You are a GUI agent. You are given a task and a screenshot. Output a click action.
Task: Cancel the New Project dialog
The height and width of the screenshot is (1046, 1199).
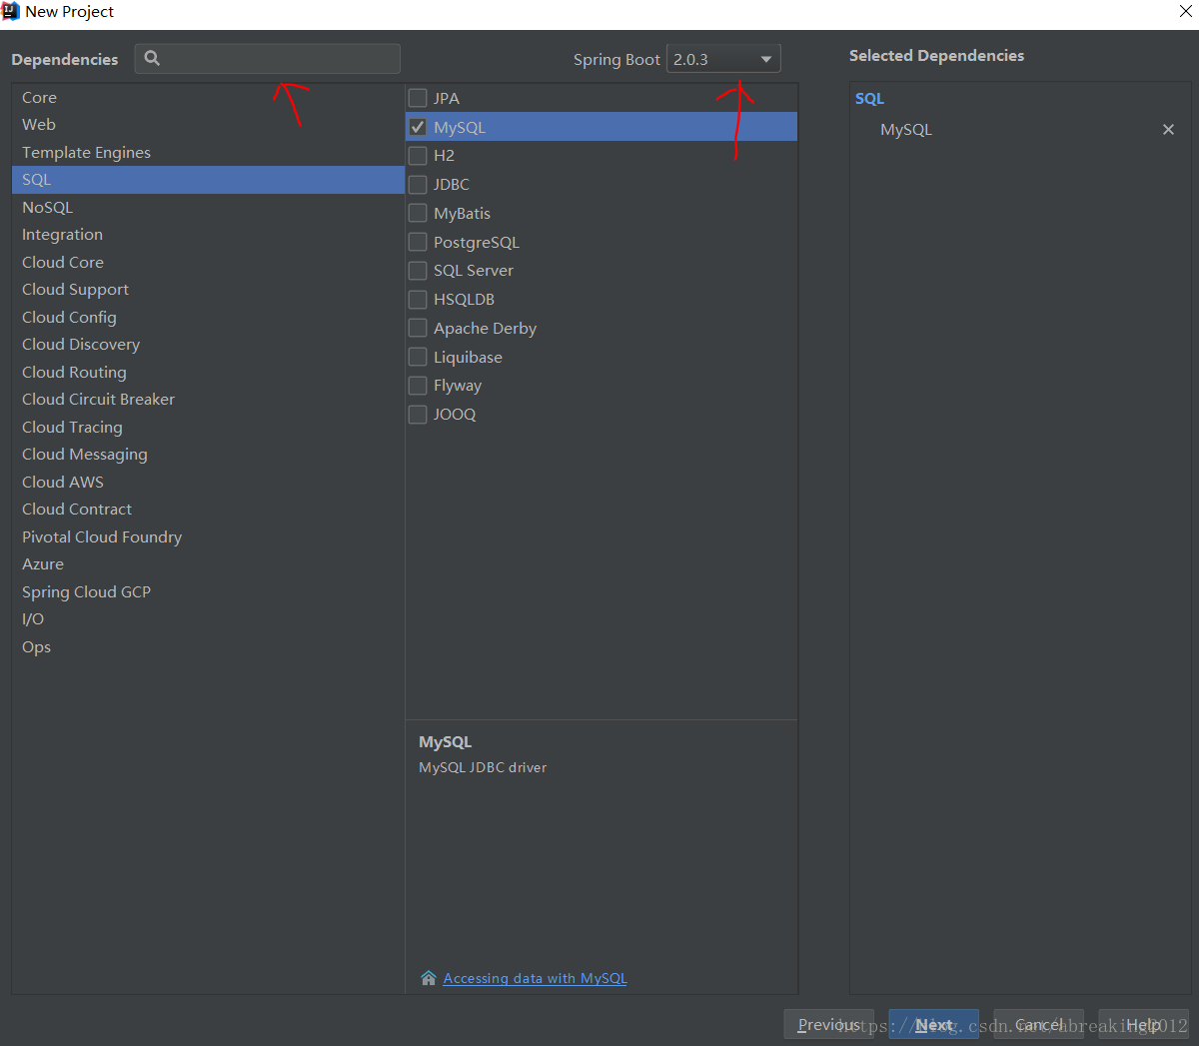pos(1038,1024)
